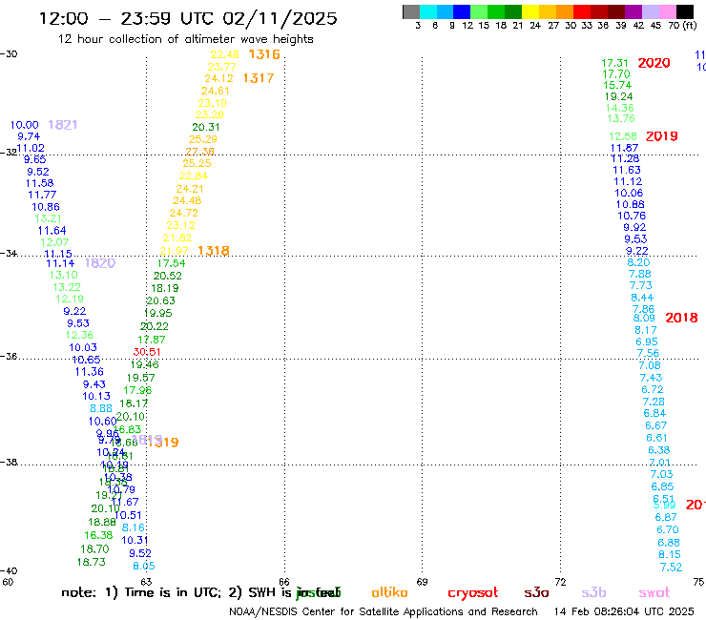The height and width of the screenshot is (620, 706).
Task: Click the 'swot' satellite legend label
Action: 654,593
